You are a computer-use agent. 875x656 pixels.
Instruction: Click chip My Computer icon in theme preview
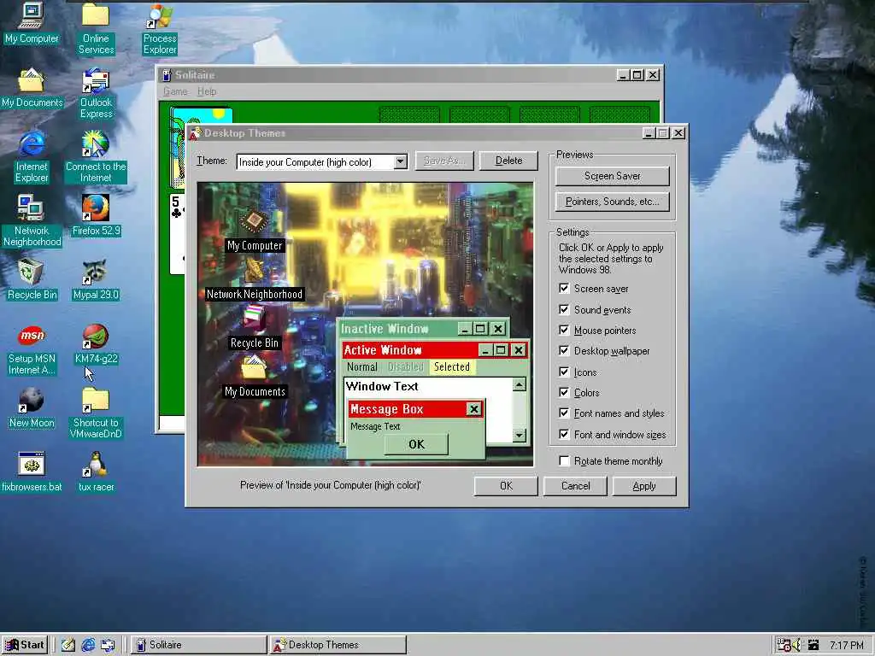coord(254,221)
